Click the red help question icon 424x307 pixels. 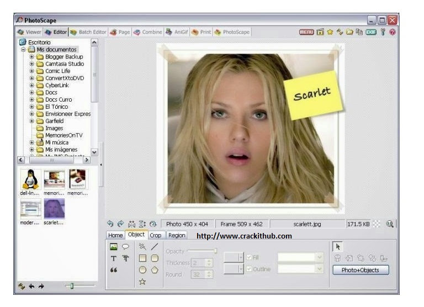[393, 32]
